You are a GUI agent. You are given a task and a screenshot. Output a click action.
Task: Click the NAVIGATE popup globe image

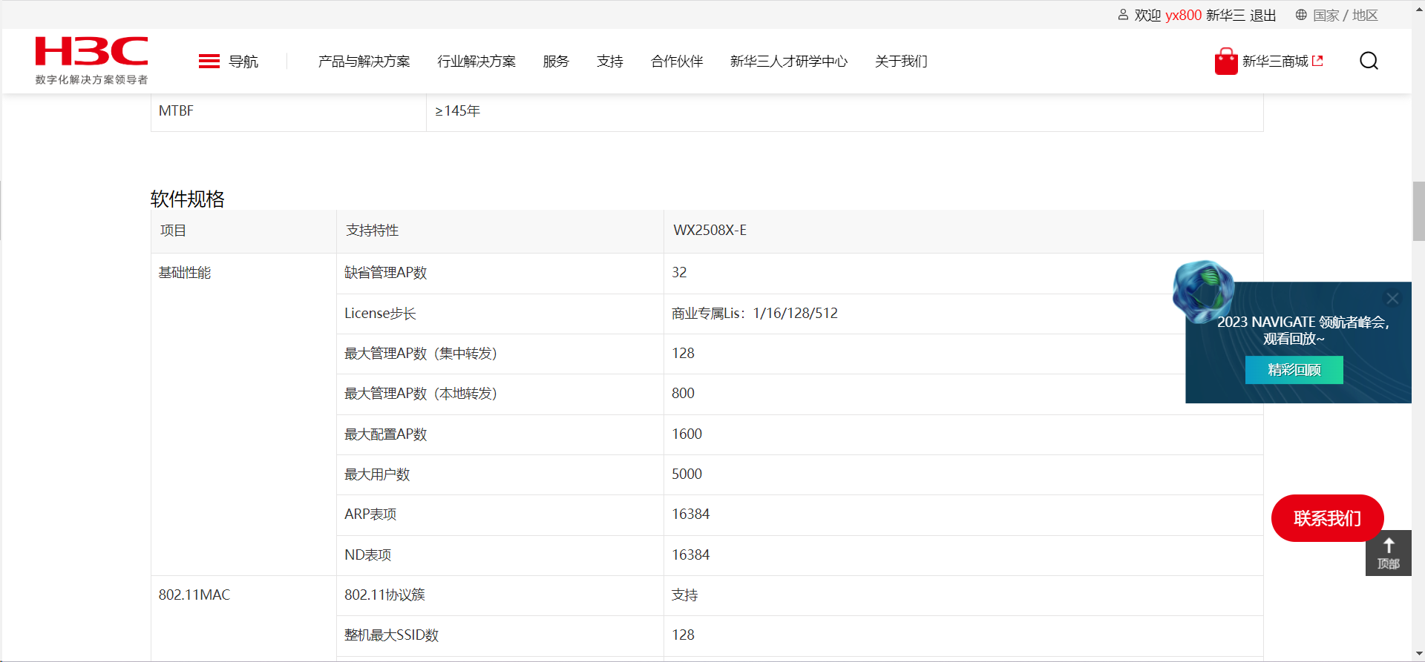1203,291
